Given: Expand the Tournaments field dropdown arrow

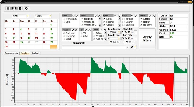Looking at the screenshot, I should pyautogui.click(x=135, y=47).
